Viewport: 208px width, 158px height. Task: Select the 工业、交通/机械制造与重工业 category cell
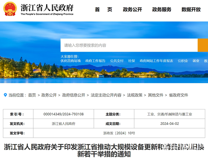tap(169, 114)
